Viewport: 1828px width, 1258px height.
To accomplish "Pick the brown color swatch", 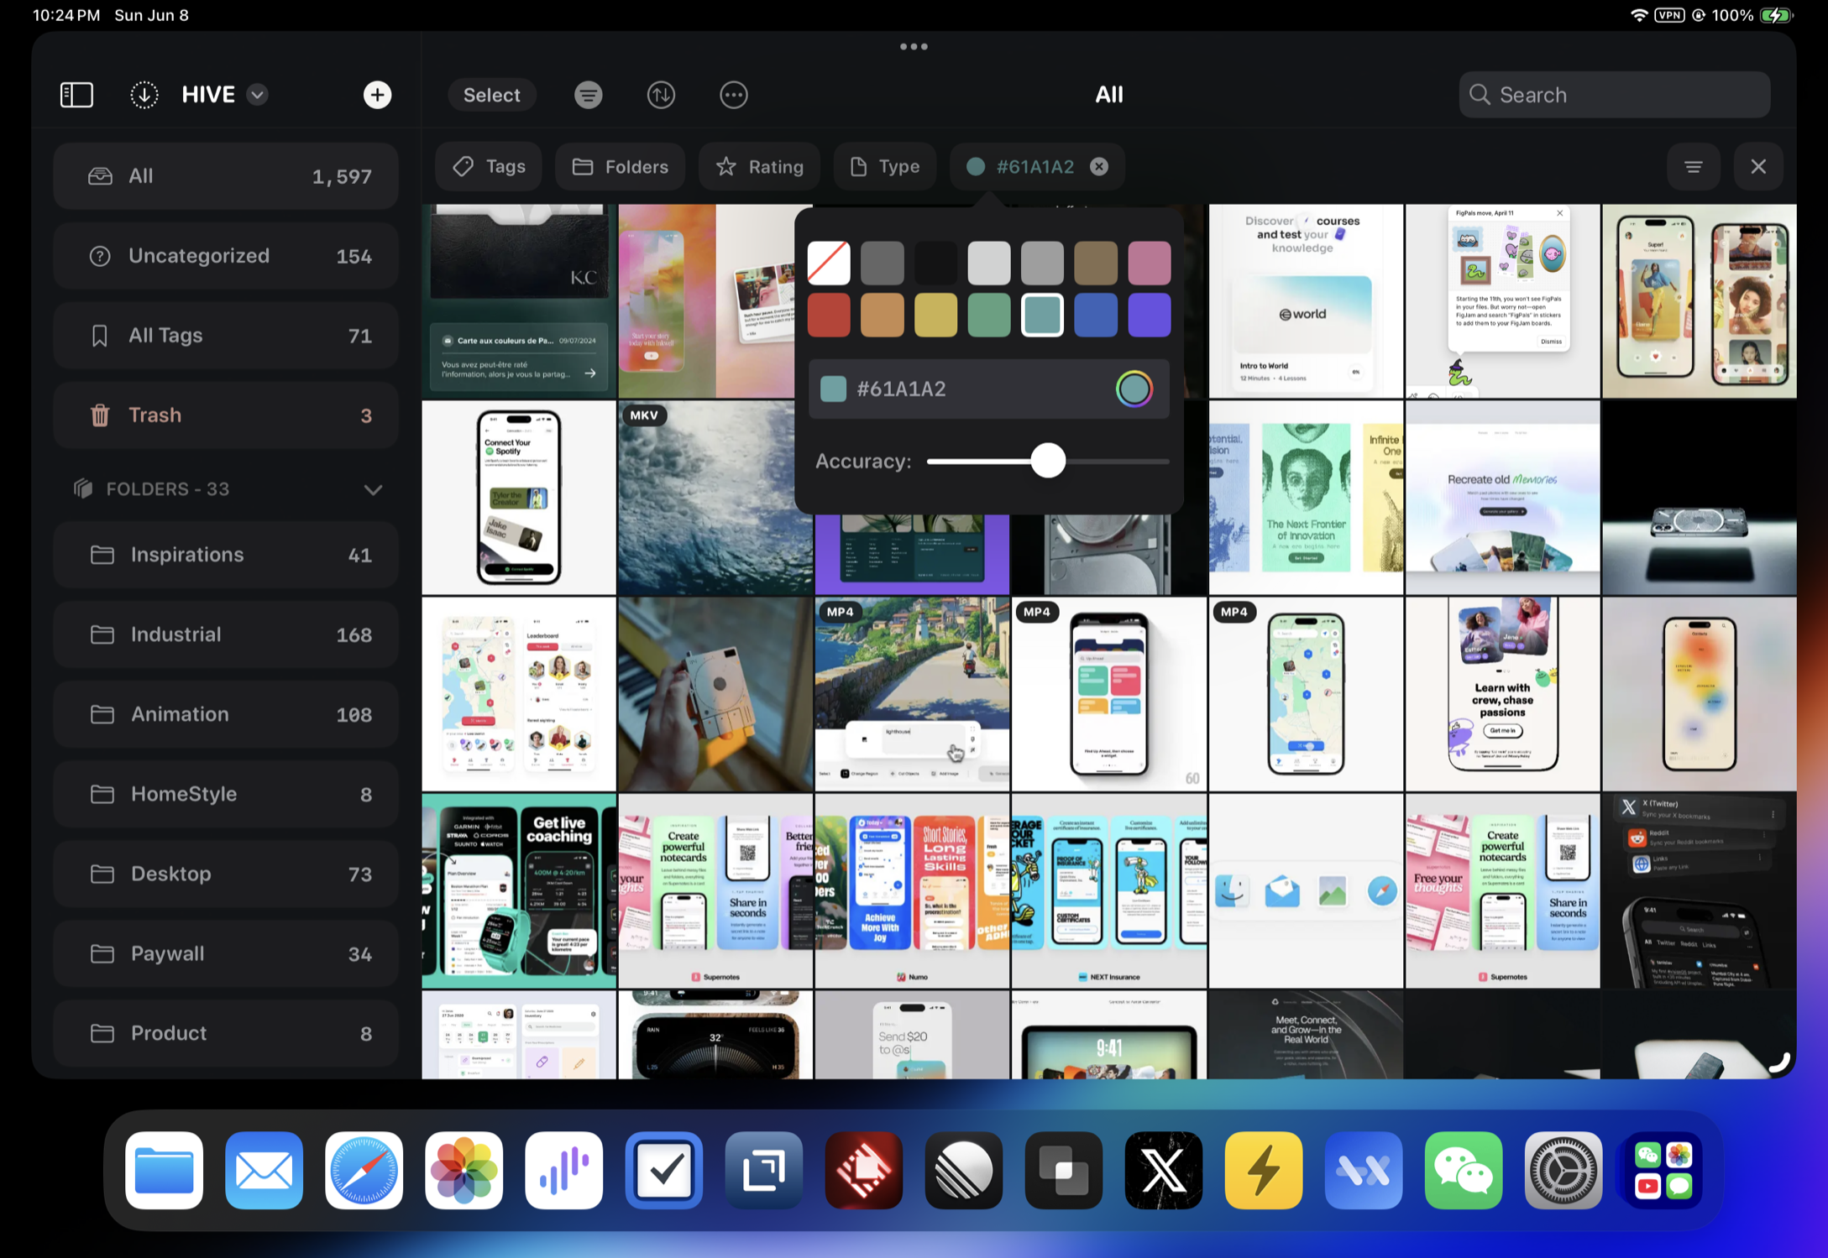I will [1096, 263].
